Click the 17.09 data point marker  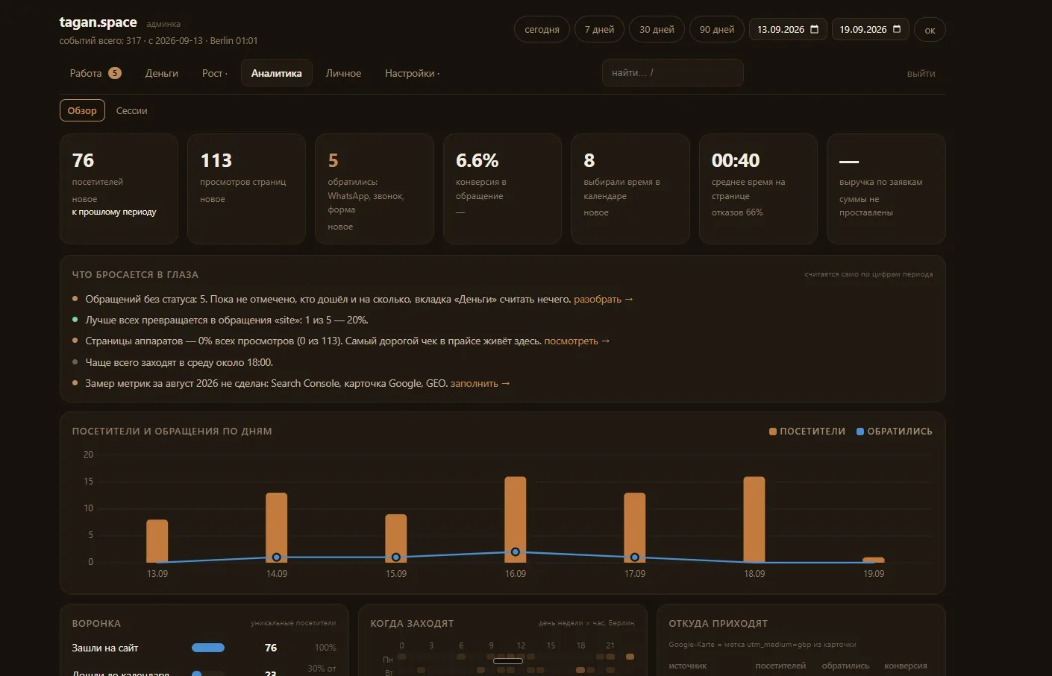coord(635,557)
